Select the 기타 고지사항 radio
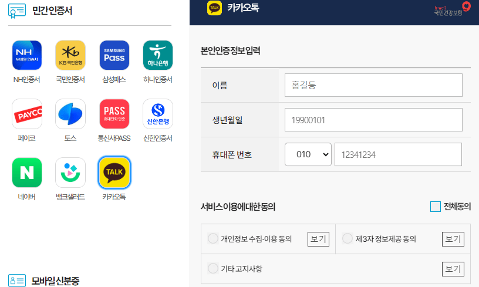This screenshot has width=479, height=287. pos(213,268)
